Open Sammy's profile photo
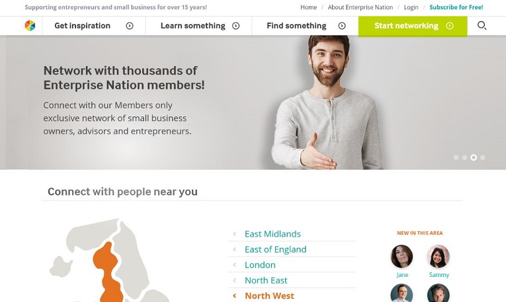506x302 pixels. [439, 256]
